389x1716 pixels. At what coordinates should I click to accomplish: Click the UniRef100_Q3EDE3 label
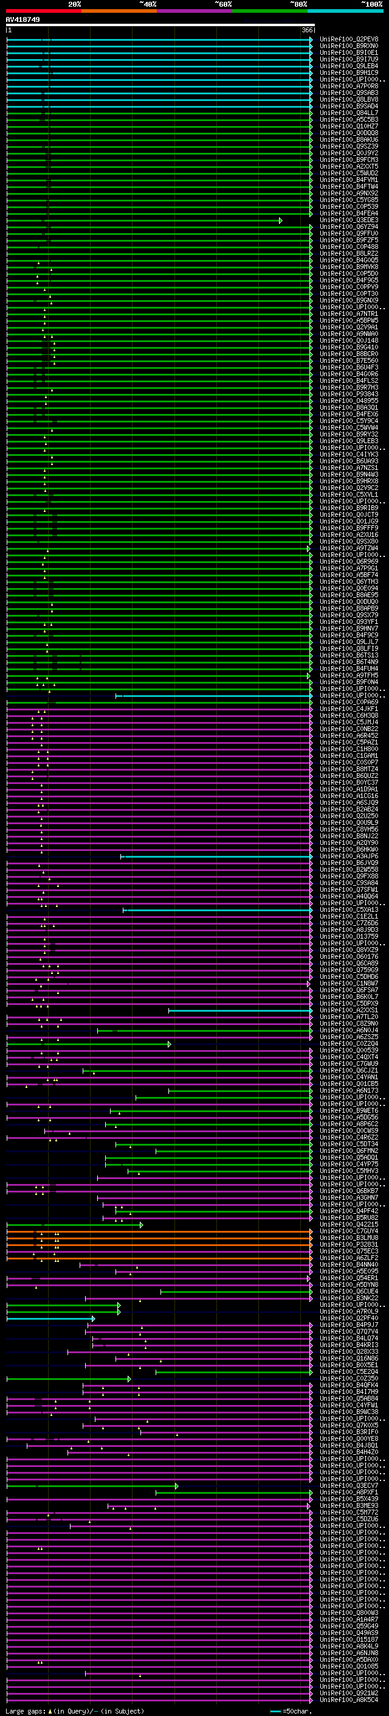coord(349,220)
